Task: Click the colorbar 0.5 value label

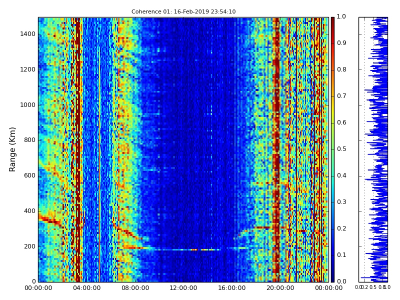Action: pyautogui.click(x=341, y=149)
